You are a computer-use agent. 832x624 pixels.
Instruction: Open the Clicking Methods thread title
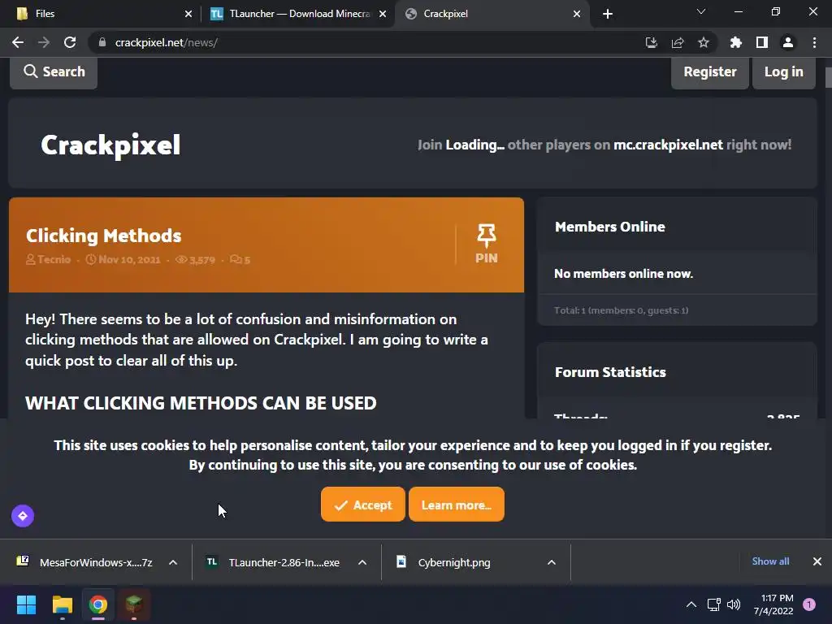point(103,236)
